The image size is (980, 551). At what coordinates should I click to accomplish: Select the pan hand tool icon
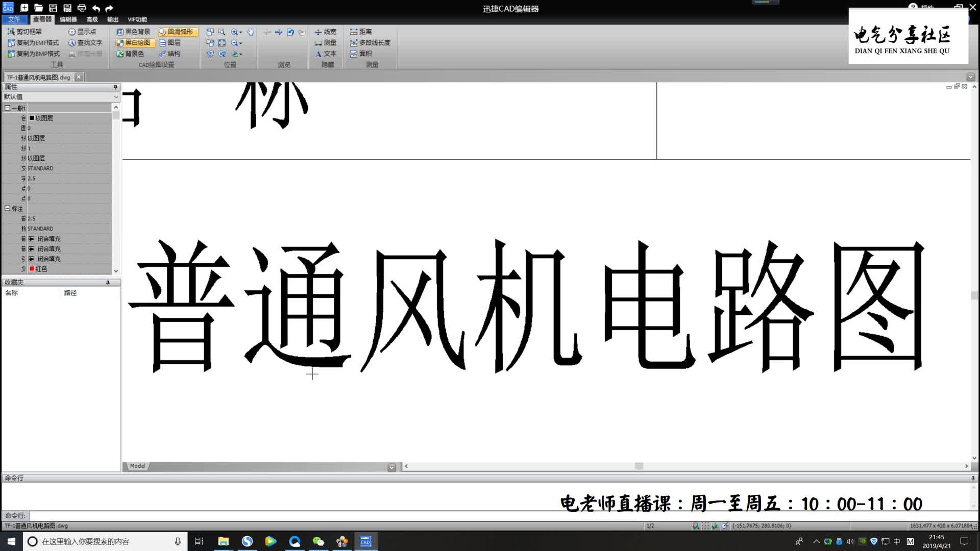tap(251, 32)
